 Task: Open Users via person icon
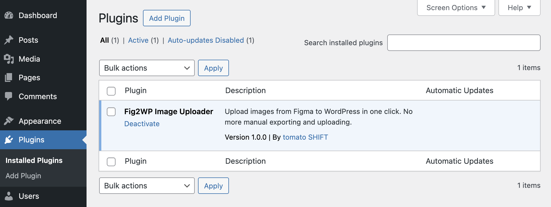tap(9, 196)
